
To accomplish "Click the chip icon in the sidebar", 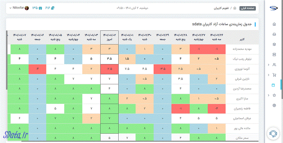I will [x=274, y=105].
